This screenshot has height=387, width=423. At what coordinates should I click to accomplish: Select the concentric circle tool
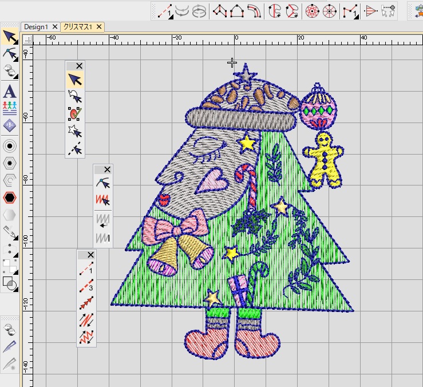coord(10,146)
